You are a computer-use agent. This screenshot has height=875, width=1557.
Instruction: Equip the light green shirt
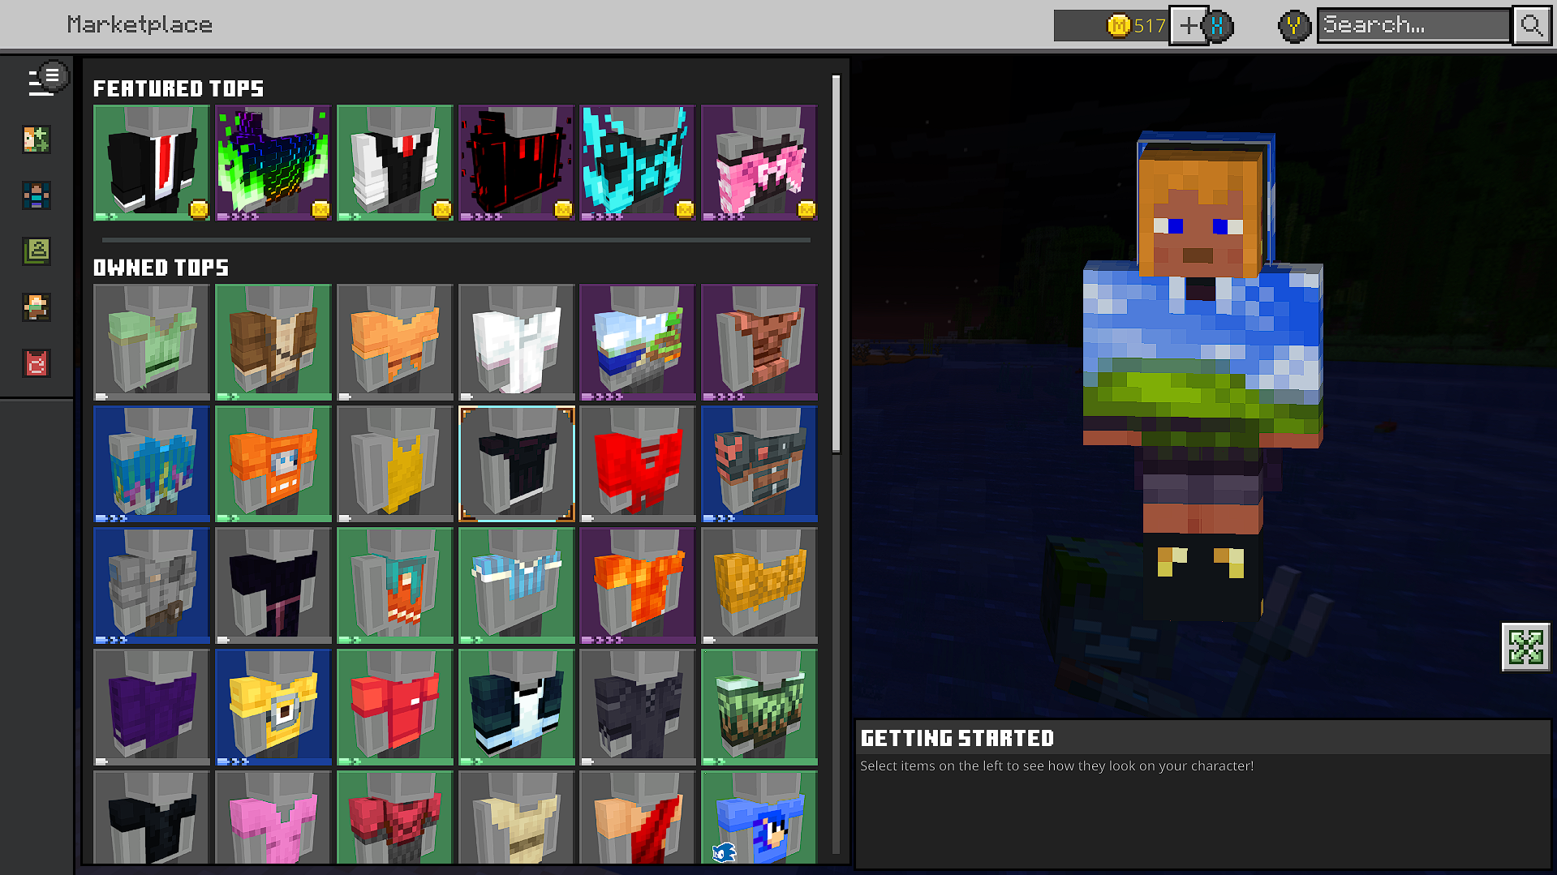[x=152, y=342]
